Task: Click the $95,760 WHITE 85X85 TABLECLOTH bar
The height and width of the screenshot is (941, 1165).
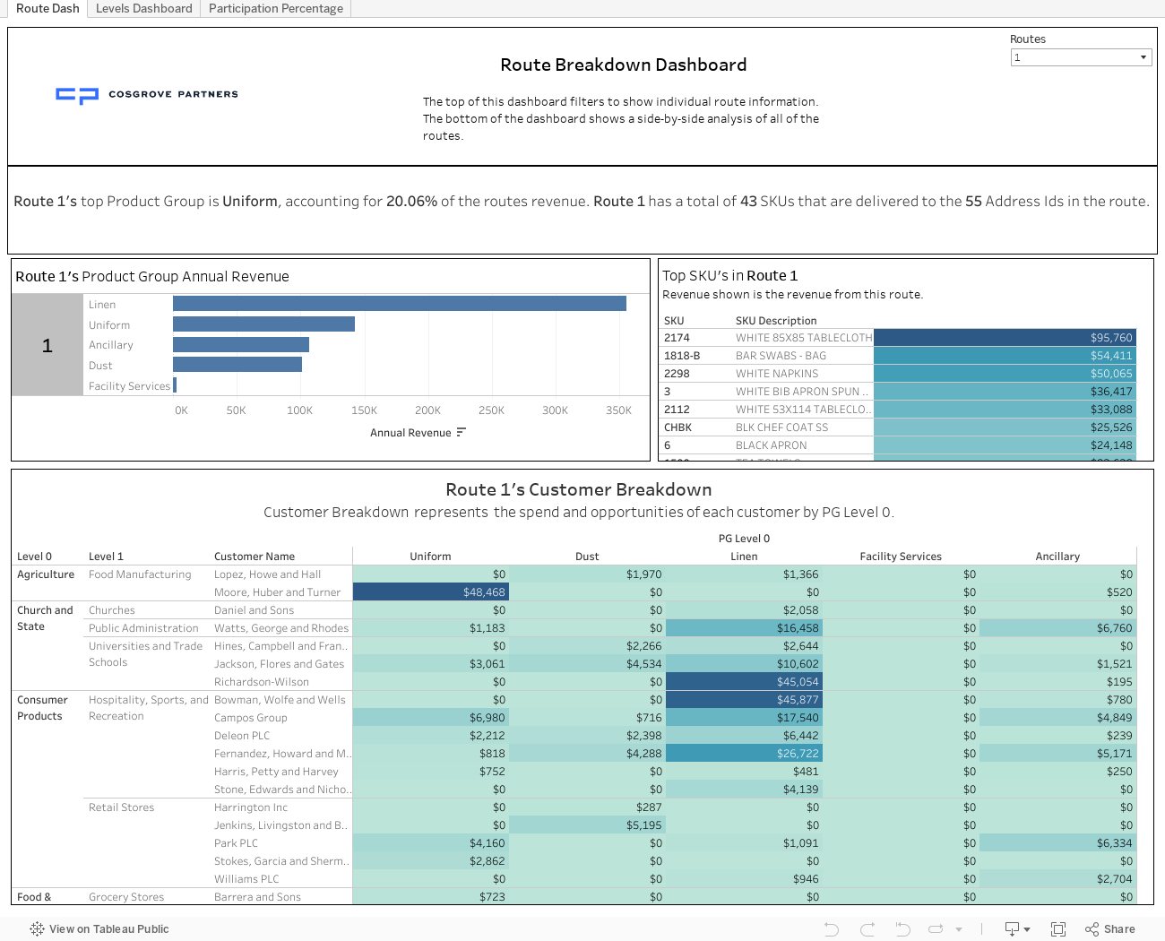Action: click(1005, 338)
